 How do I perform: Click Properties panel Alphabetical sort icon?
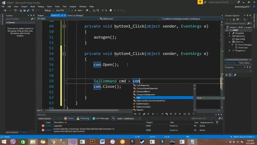coord(230,75)
